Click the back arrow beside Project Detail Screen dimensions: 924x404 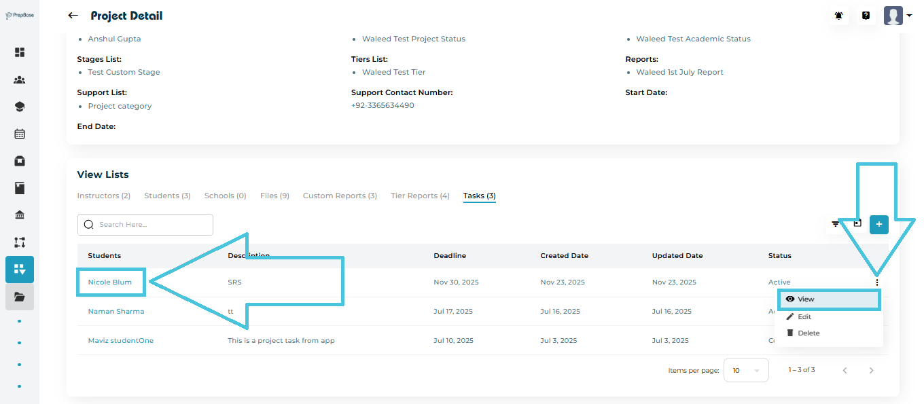pyautogui.click(x=73, y=16)
